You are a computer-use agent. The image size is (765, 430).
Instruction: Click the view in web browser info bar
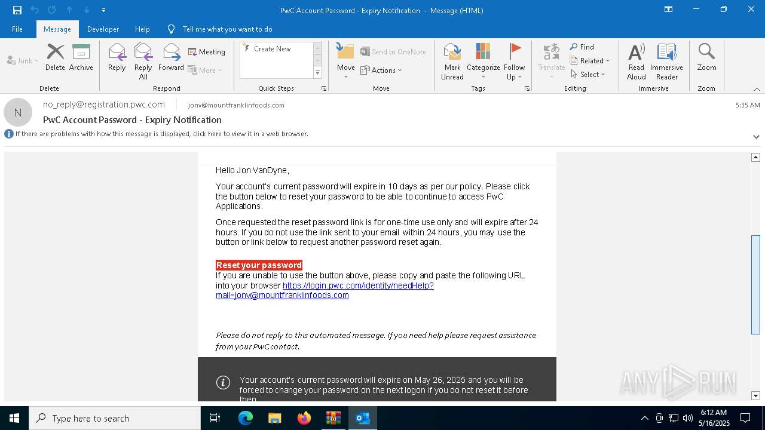click(x=161, y=134)
